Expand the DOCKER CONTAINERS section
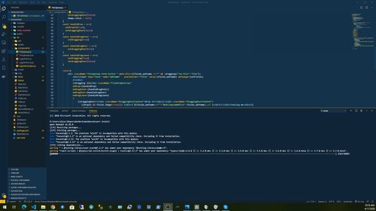This screenshot has height=211, width=376. [27, 180]
